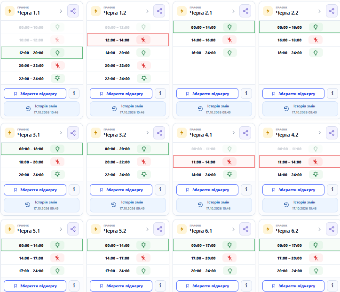The image size is (340, 292).
Task: Open Історія змін for Черга 2.2
Action: tap(300, 109)
